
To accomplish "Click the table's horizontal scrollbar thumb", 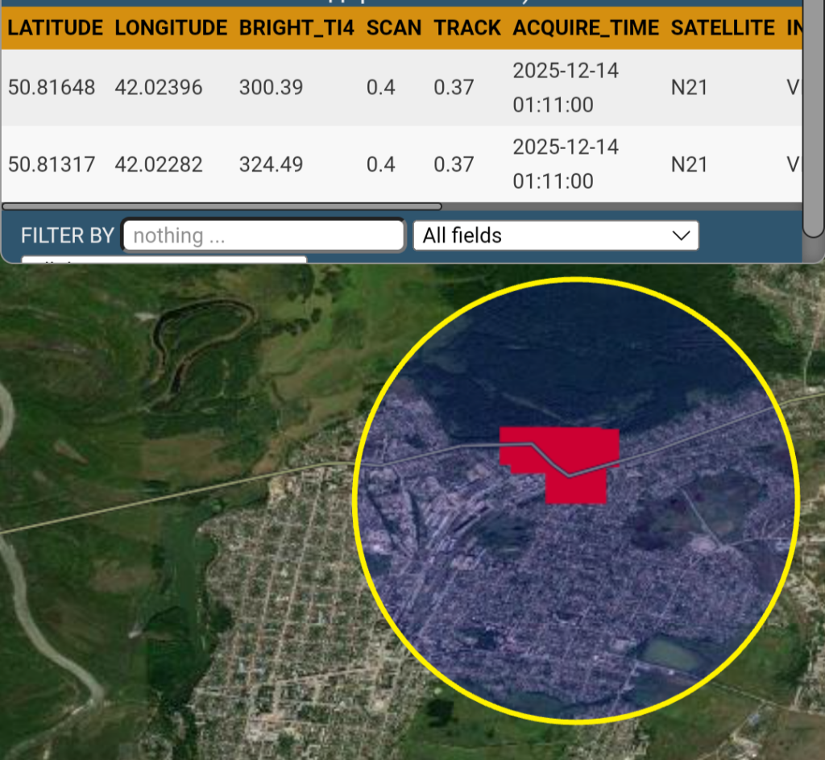I will 222,206.
